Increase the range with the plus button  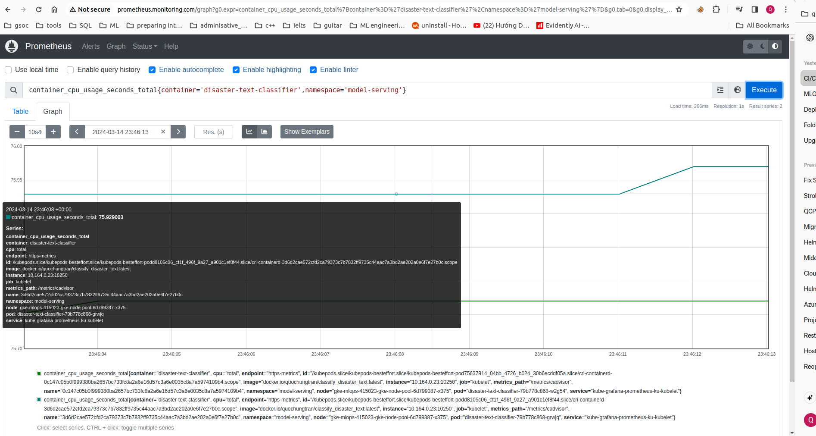pos(53,132)
